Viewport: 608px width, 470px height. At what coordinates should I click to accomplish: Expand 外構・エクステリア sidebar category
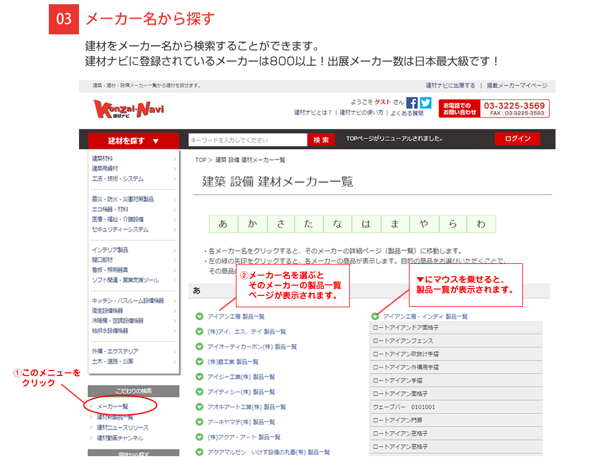(x=134, y=351)
